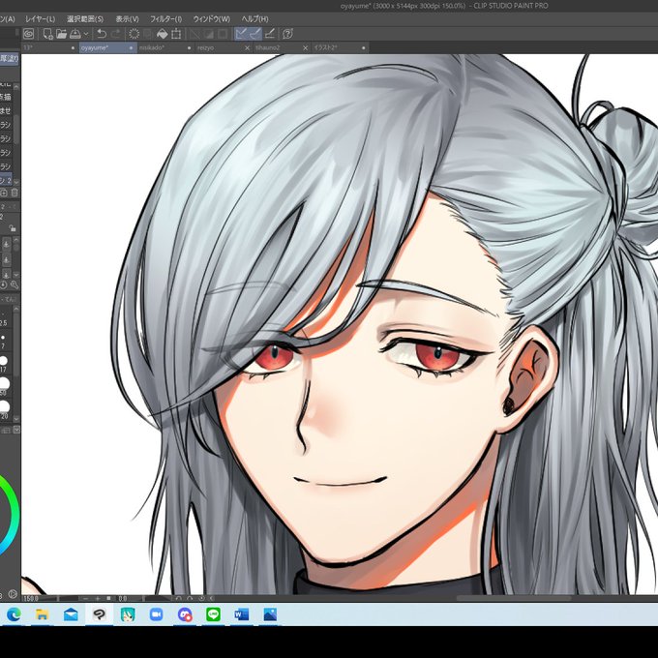Screen dimensions: 658x658
Task: Create a new canvas with New icon
Action: point(47,34)
